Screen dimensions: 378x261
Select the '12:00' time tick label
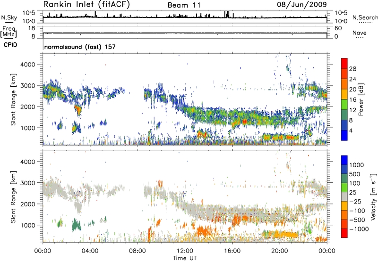185,251
